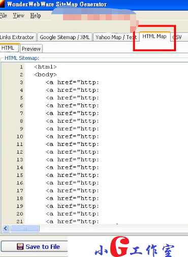The height and width of the screenshot is (257, 188).
Task: Click line number 18 in the gutter
Action: pyautogui.click(x=20, y=199)
